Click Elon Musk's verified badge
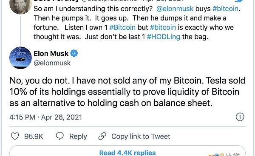Screen dimensions: 255x156 [74, 53]
